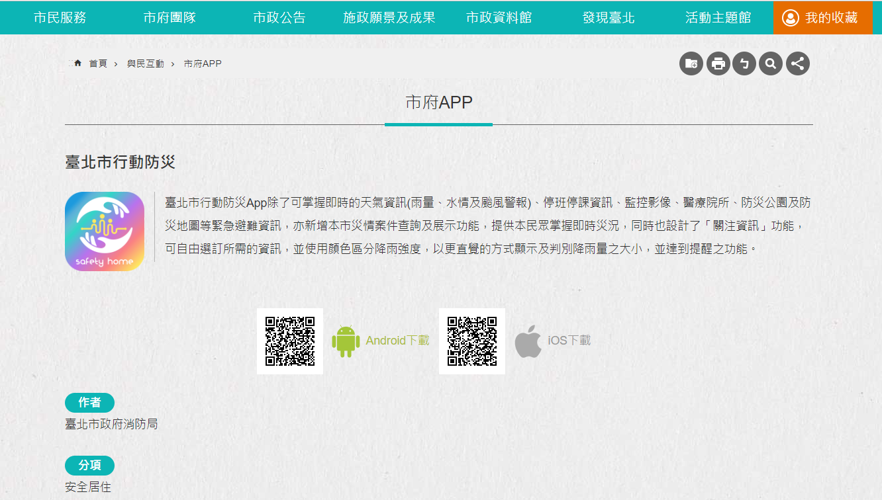Screen dimensions: 882x500
Task: Open the 市政資料館 menu
Action: tap(499, 18)
